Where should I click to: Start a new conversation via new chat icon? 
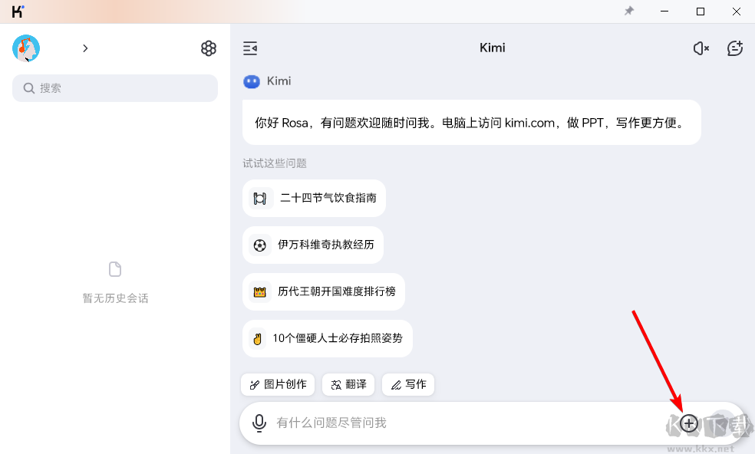click(x=734, y=48)
